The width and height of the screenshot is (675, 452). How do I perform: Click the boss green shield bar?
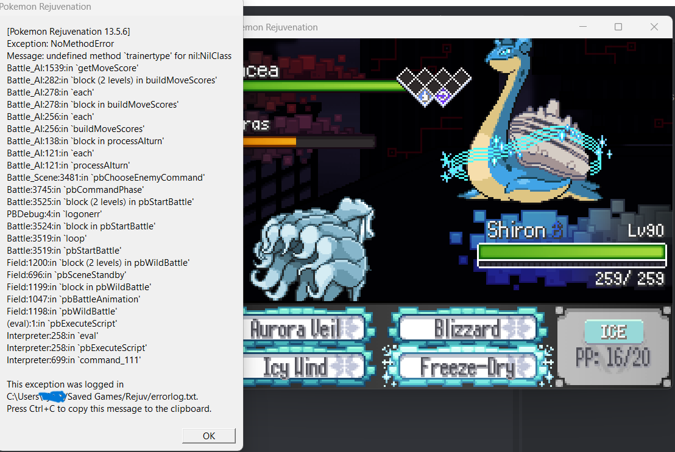[x=323, y=86]
